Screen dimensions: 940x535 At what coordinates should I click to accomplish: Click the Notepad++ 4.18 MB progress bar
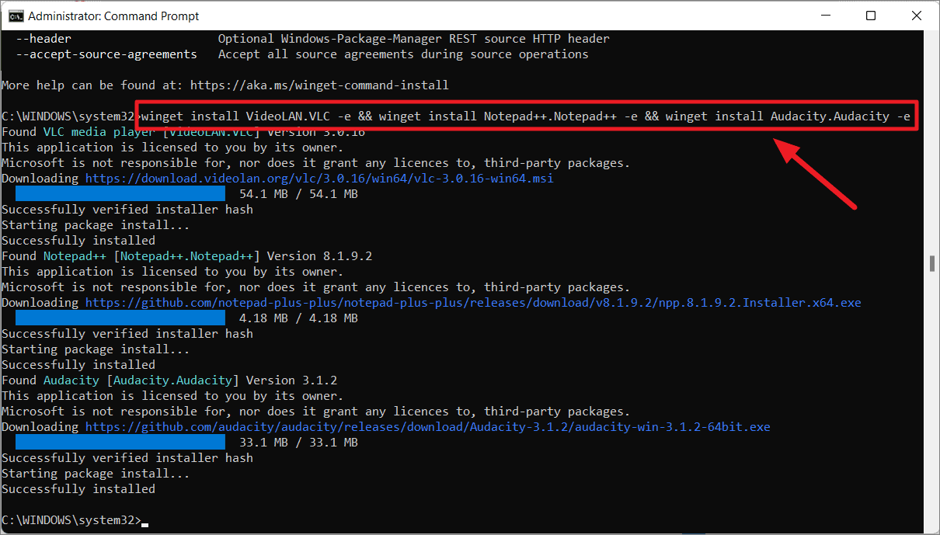(x=120, y=318)
